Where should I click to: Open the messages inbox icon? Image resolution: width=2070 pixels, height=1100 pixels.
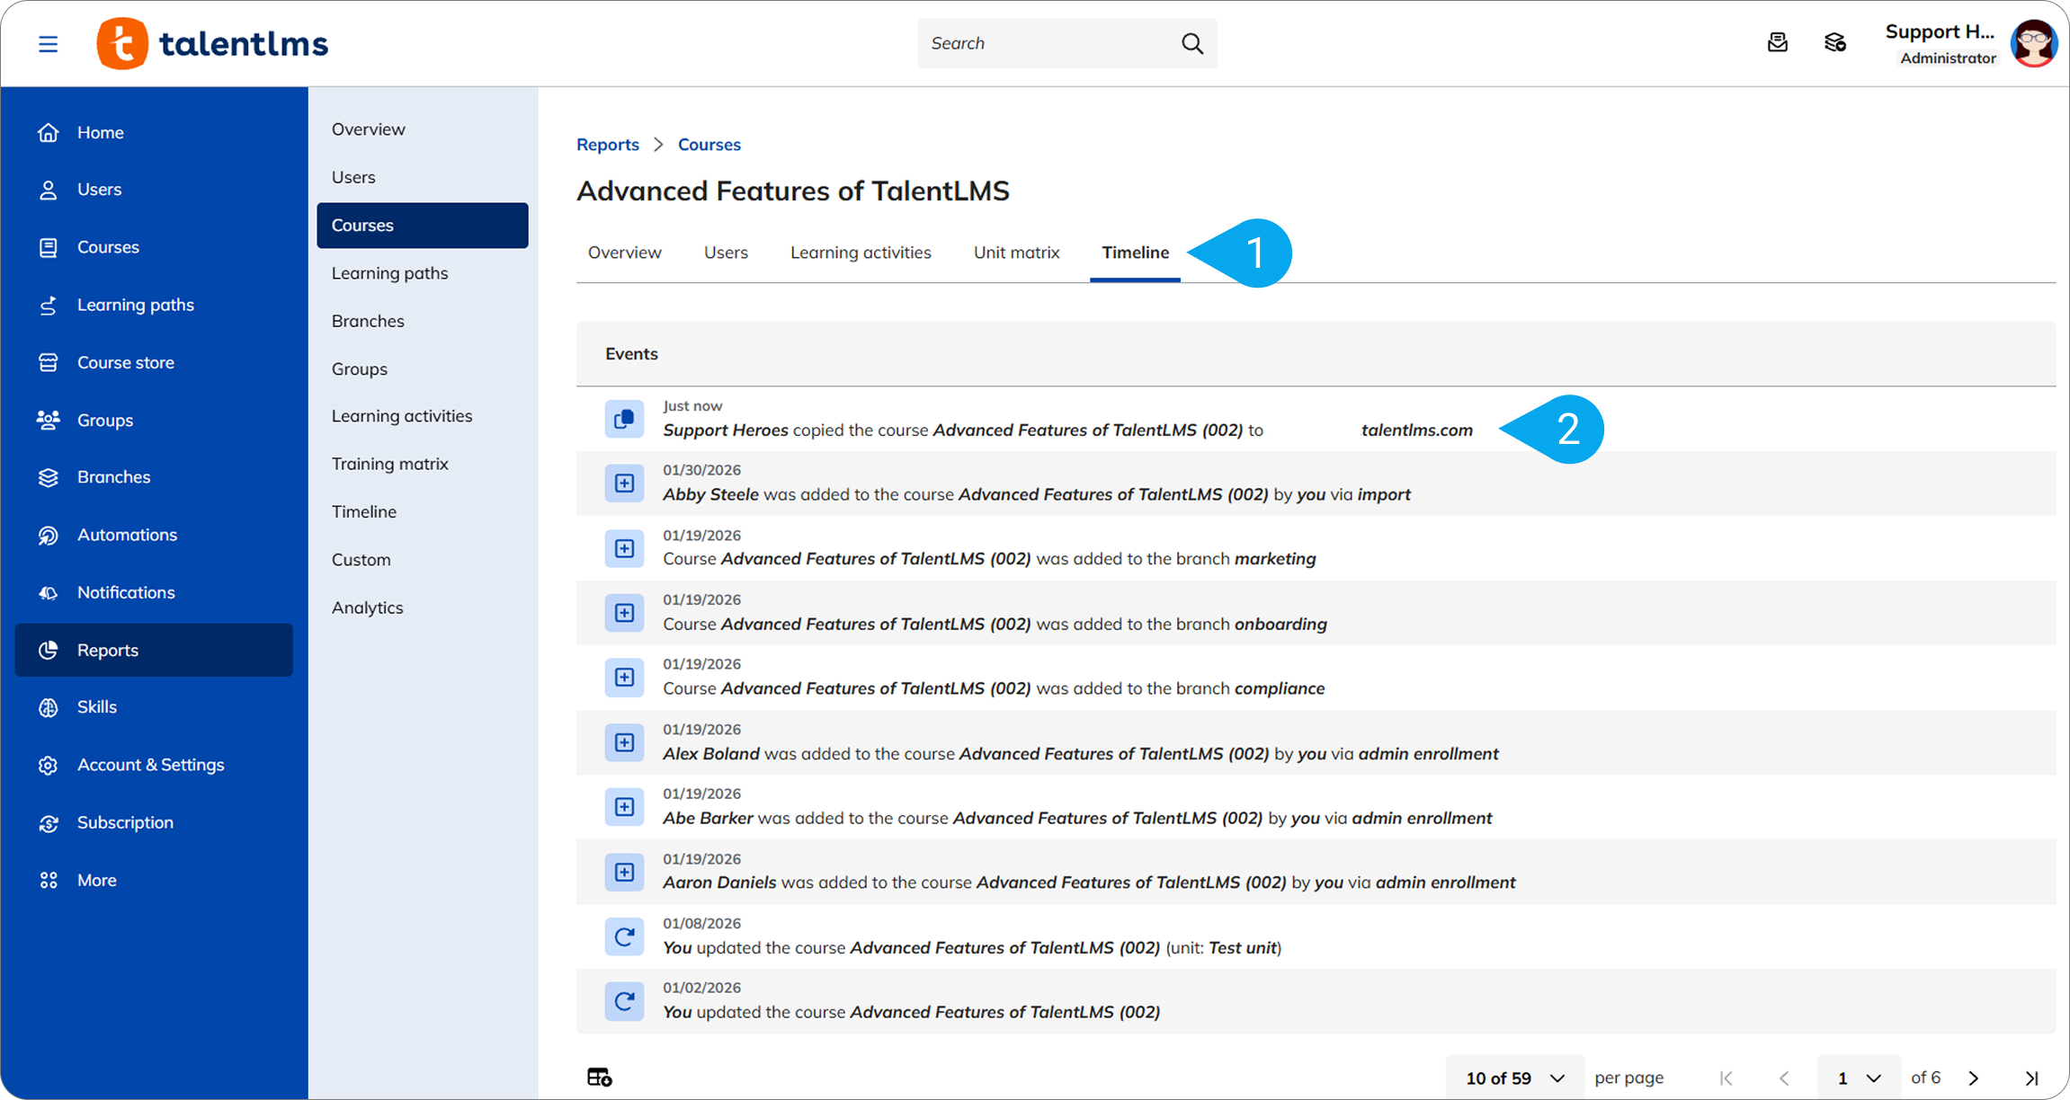coord(1777,43)
